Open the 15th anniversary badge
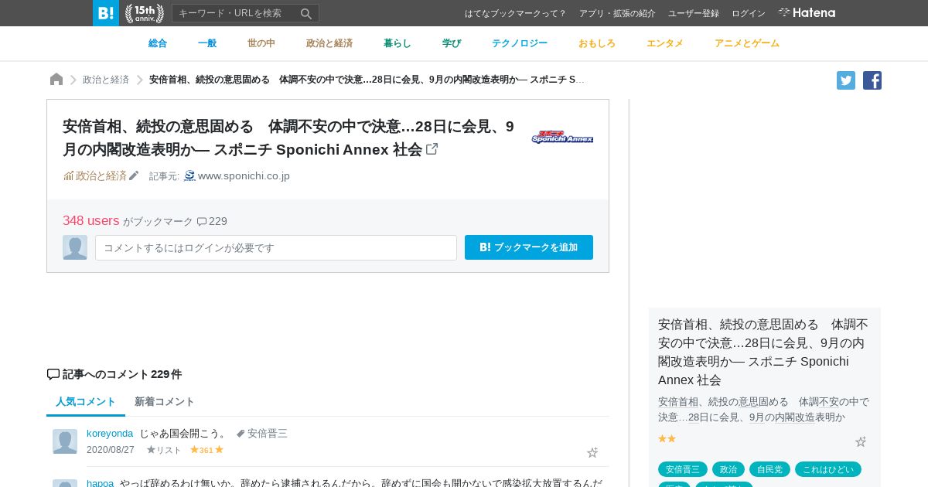928x487 pixels. tap(145, 13)
